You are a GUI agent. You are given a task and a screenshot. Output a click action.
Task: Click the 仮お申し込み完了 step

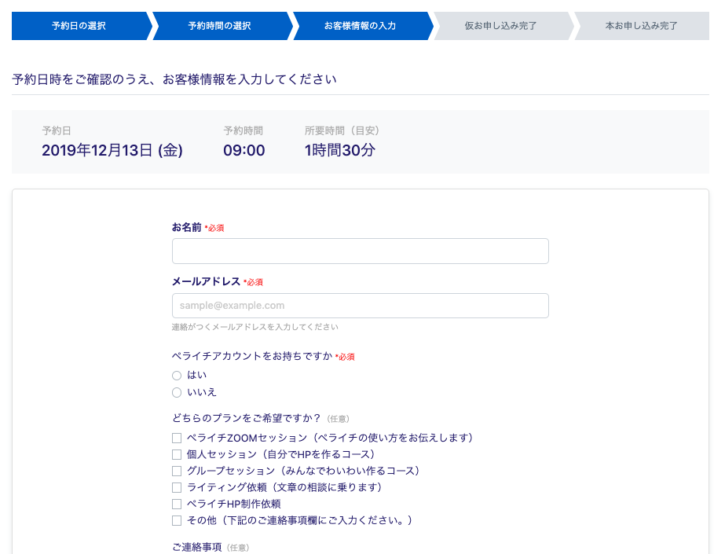[x=500, y=26]
